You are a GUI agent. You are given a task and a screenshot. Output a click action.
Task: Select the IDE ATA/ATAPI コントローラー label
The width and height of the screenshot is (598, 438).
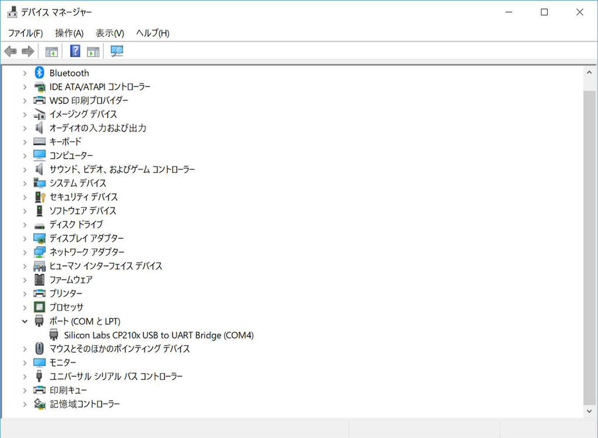coord(100,86)
